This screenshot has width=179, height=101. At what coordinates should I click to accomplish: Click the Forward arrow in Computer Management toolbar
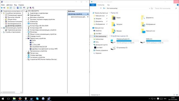pos(4,8)
